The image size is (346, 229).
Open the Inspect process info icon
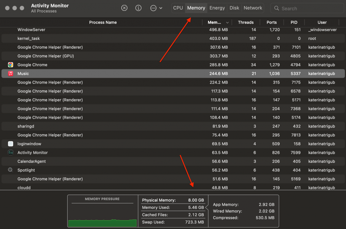138,8
